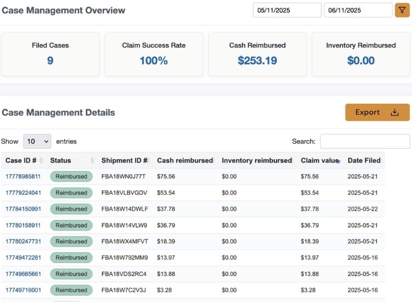Screen dimensions: 412x302
Task: Open case 17749472281
Action: pos(23,258)
